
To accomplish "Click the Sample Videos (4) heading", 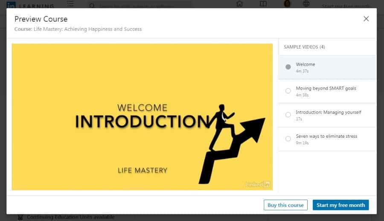I will [304, 47].
